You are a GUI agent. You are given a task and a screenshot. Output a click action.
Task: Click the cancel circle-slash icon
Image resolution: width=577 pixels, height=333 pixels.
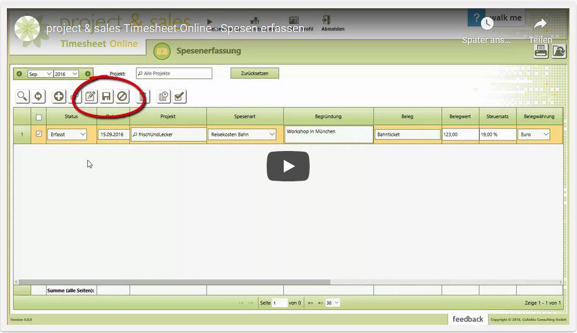click(122, 97)
